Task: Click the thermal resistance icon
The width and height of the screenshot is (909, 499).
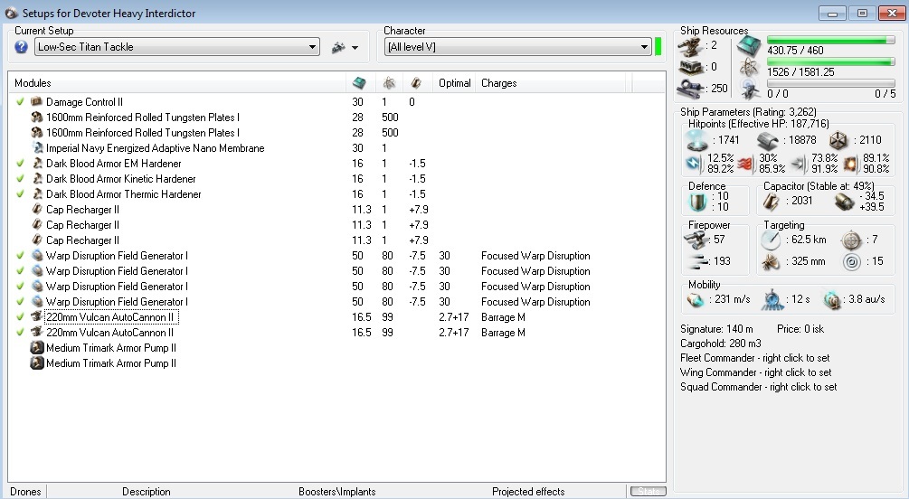Action: click(745, 164)
